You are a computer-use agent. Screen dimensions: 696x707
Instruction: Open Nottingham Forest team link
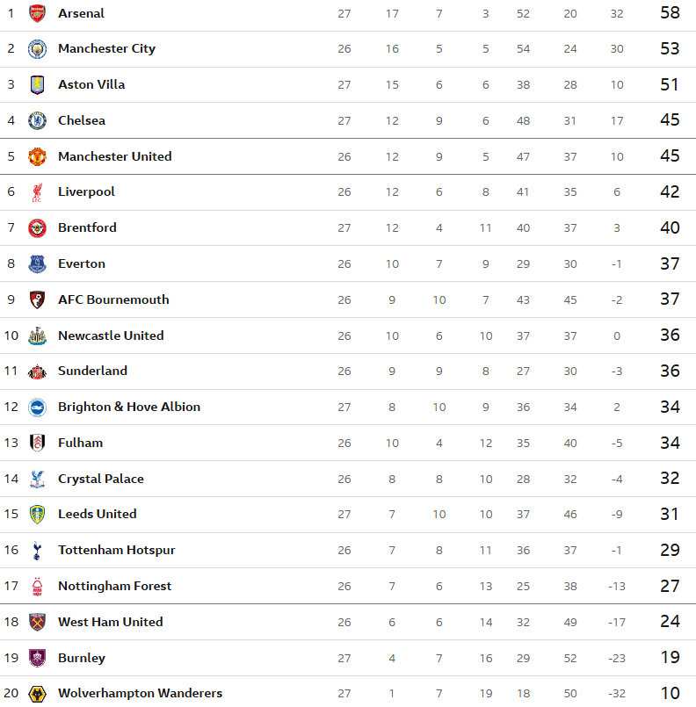(114, 587)
